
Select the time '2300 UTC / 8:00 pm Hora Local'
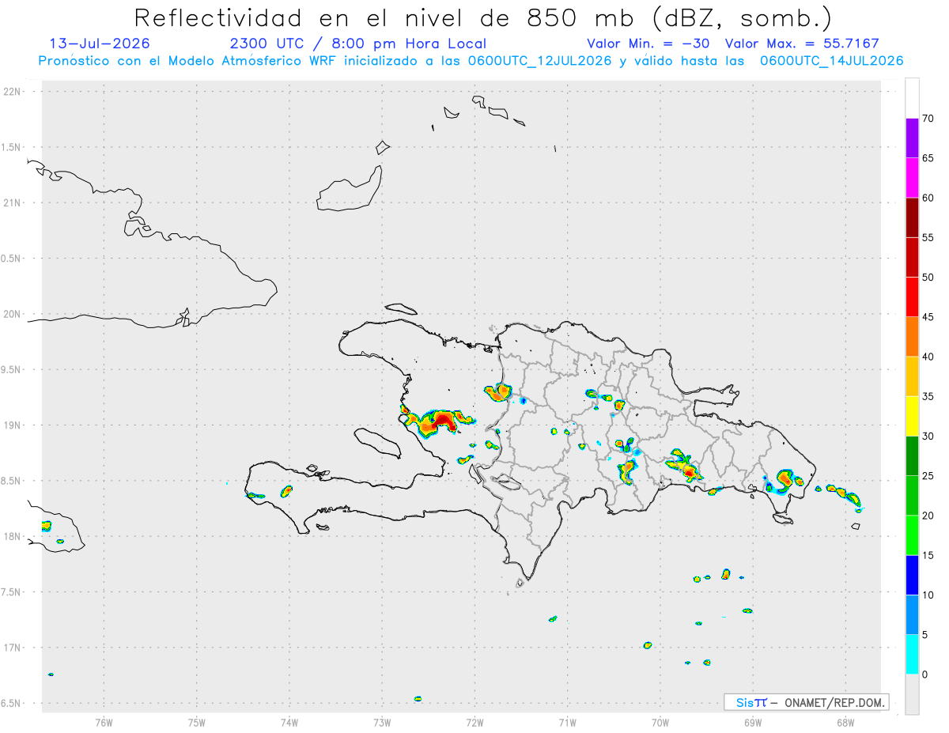coord(357,44)
